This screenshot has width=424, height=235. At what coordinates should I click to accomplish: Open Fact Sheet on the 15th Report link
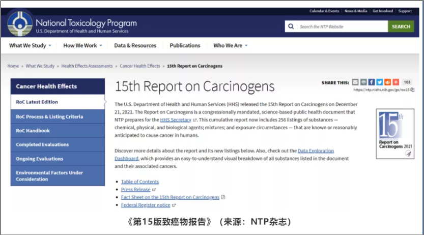tap(170, 197)
